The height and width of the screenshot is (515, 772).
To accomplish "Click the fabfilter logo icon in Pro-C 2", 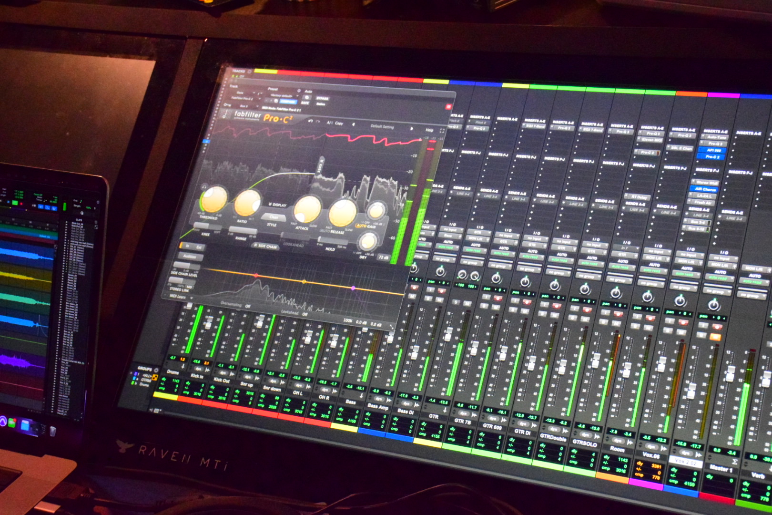I will (225, 114).
